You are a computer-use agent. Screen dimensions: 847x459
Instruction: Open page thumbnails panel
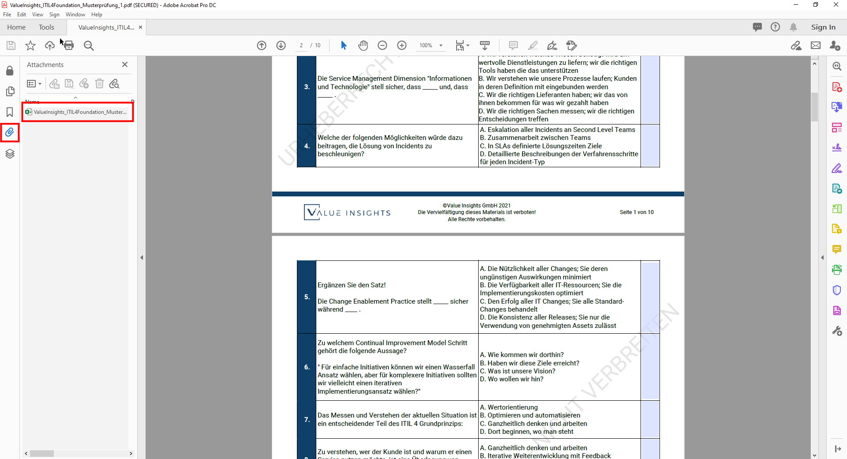point(10,91)
